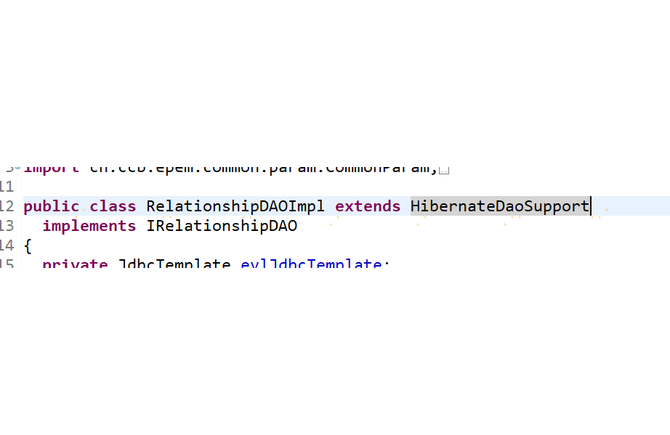
Task: Click the 'implements' keyword
Action: (89, 227)
